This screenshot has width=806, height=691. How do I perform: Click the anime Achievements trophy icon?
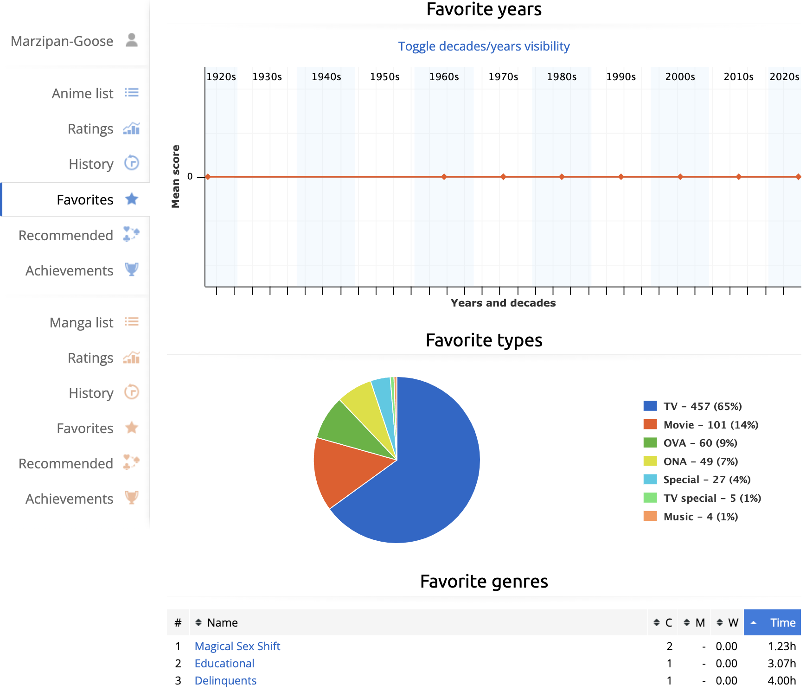click(132, 270)
